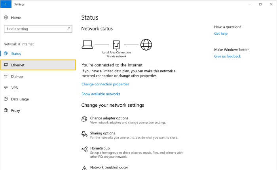Screen dimensions: 277x170
Task: Click Change connection properties link
Action: [105, 84]
